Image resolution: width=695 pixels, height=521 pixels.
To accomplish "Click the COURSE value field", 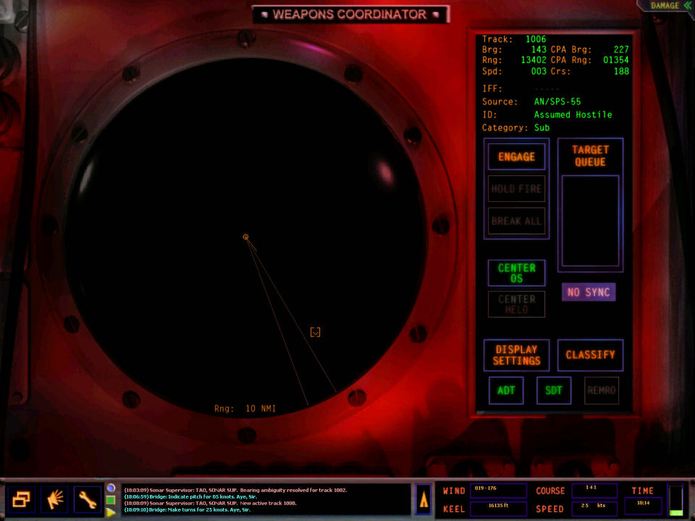I will [594, 490].
